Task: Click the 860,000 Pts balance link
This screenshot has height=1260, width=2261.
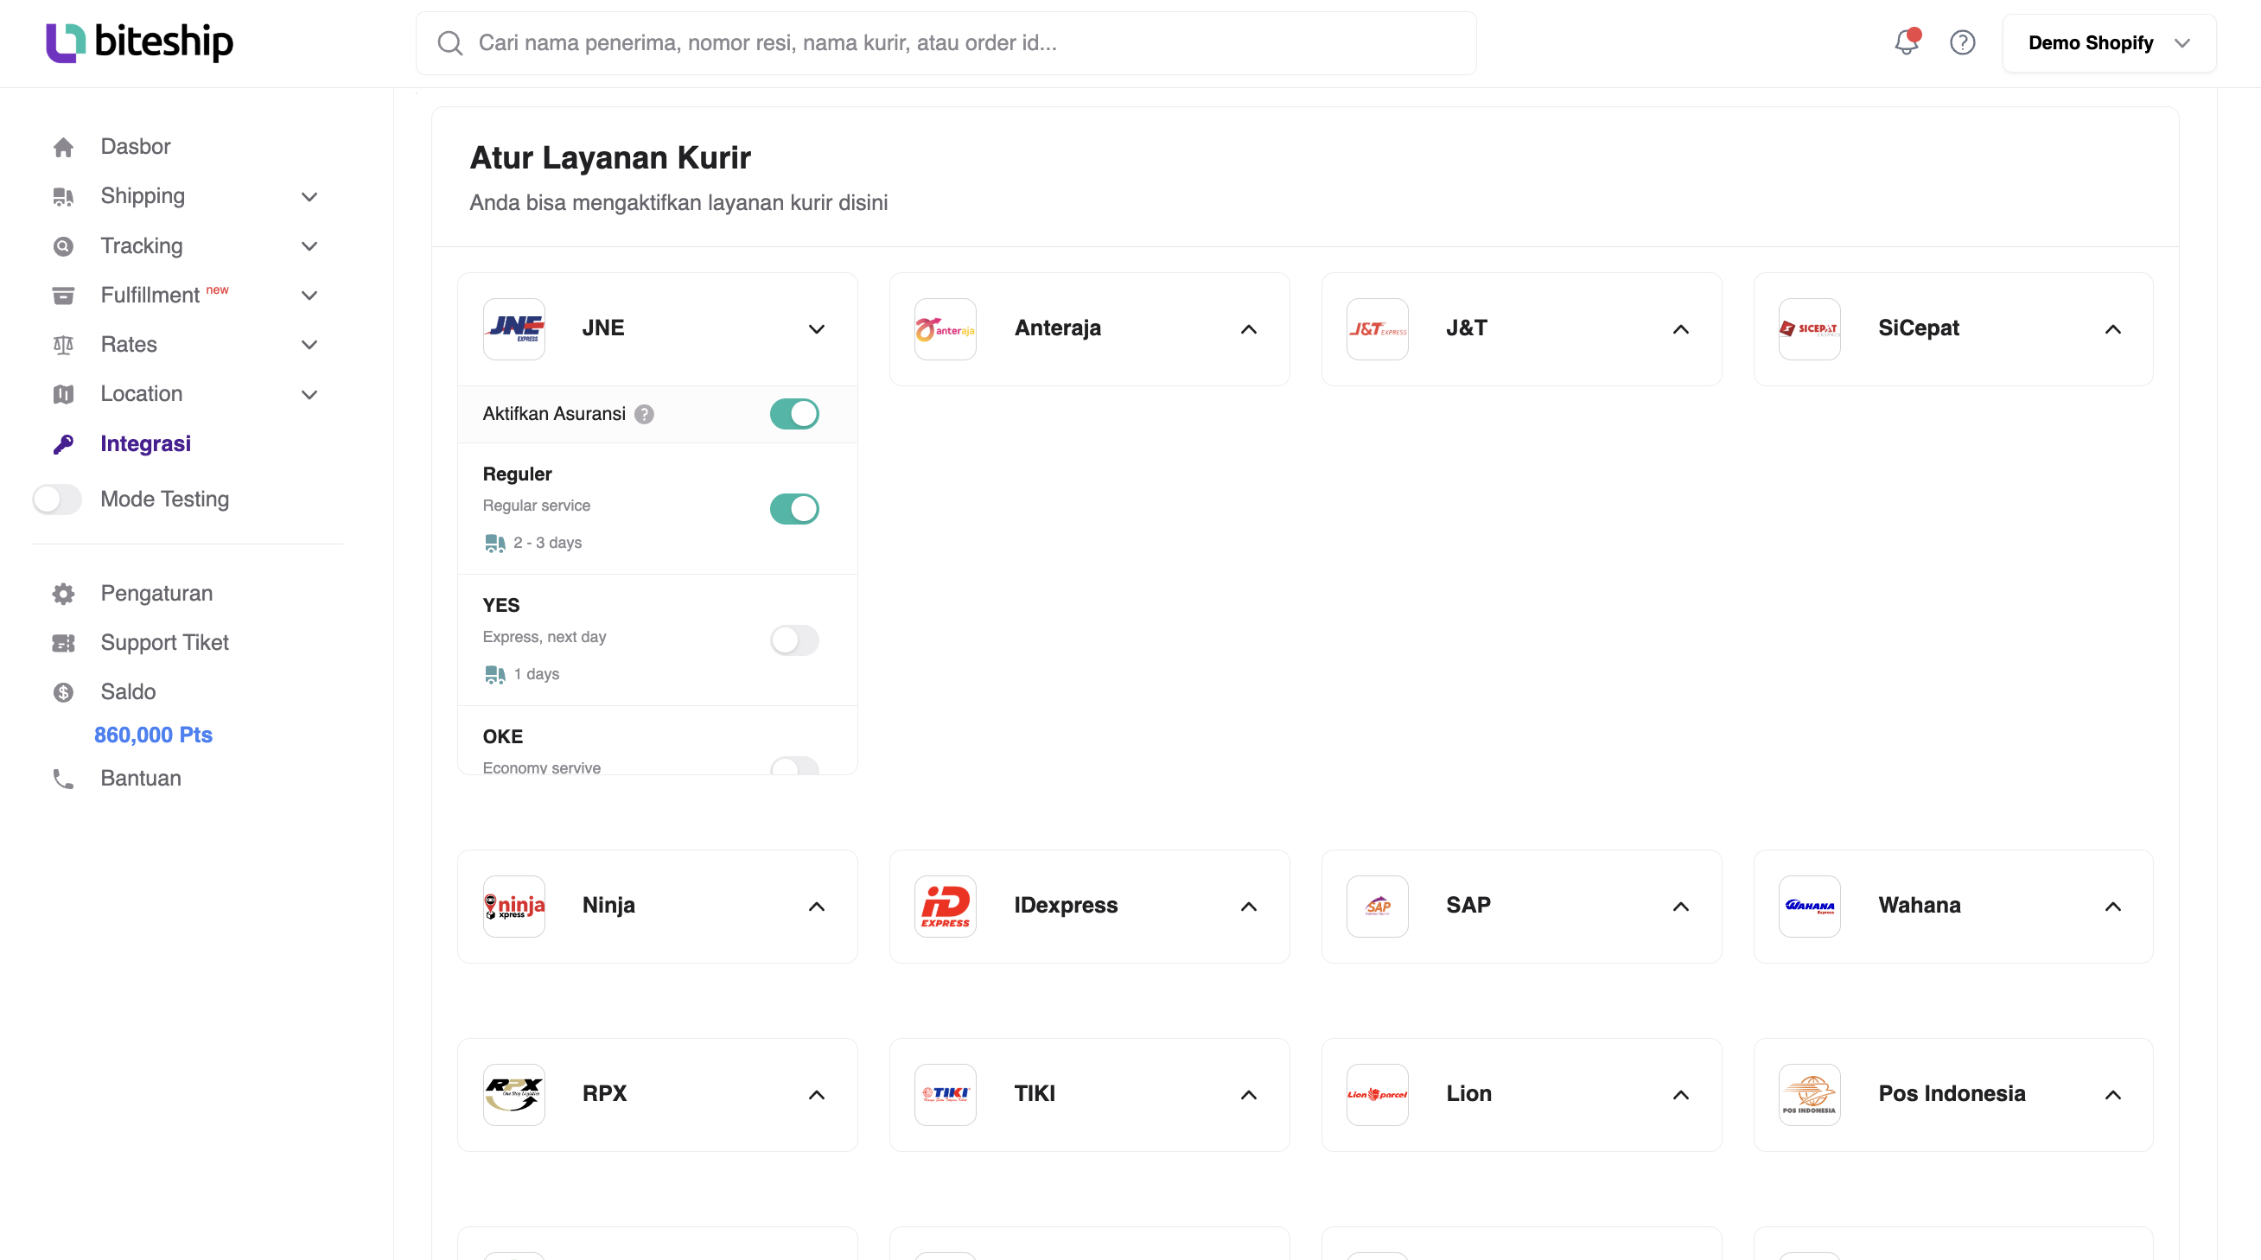Action: point(154,735)
